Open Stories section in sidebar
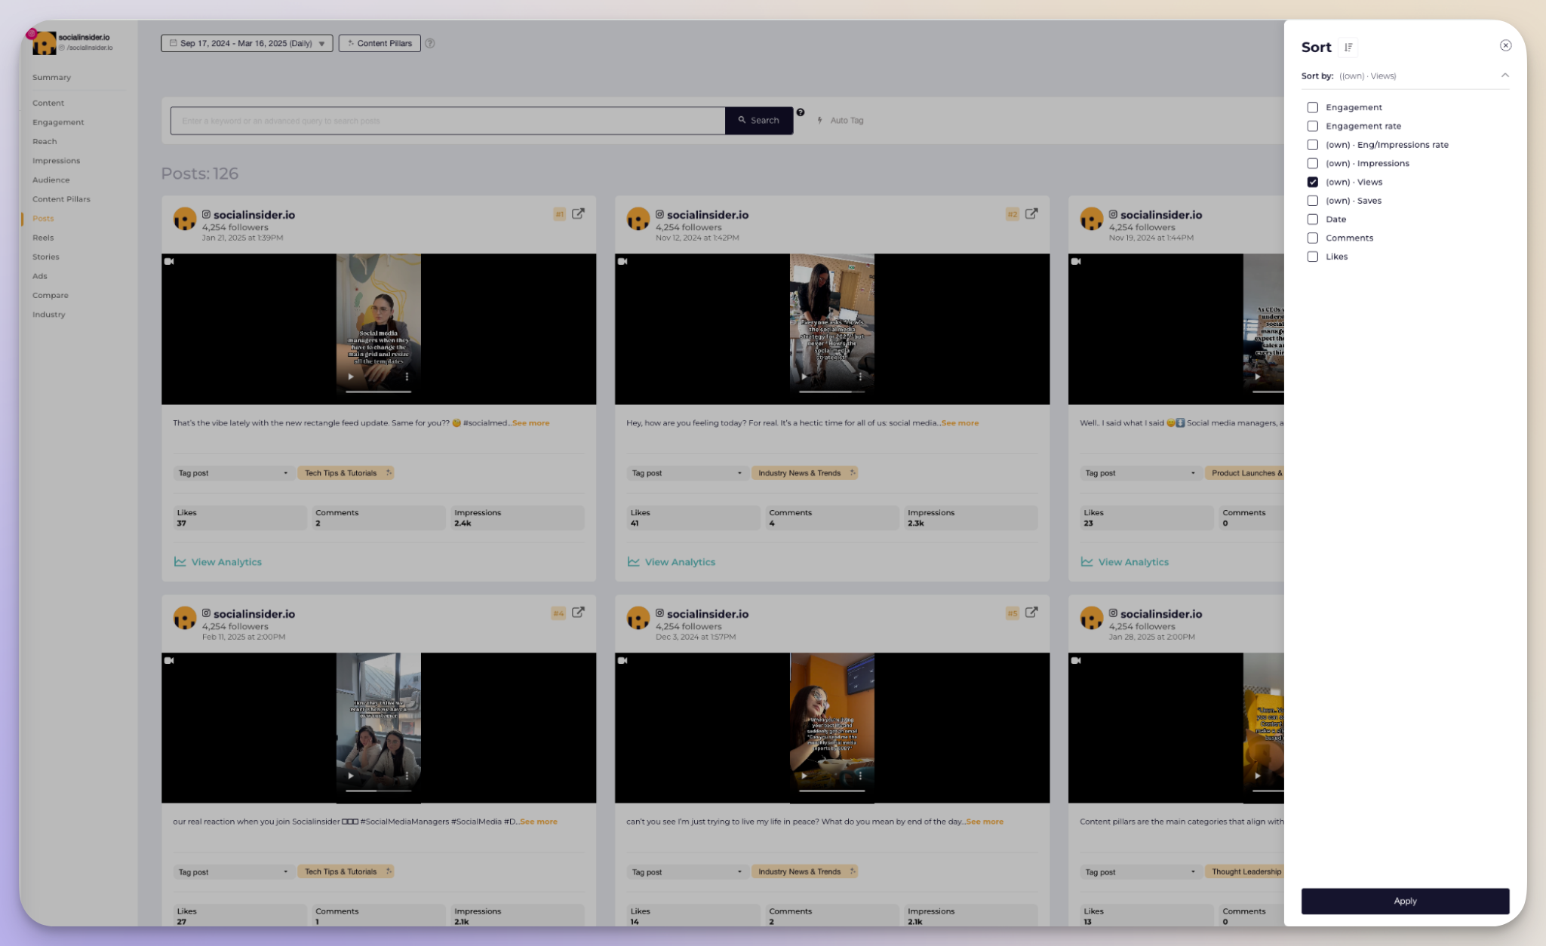This screenshot has width=1546, height=946. pos(45,256)
